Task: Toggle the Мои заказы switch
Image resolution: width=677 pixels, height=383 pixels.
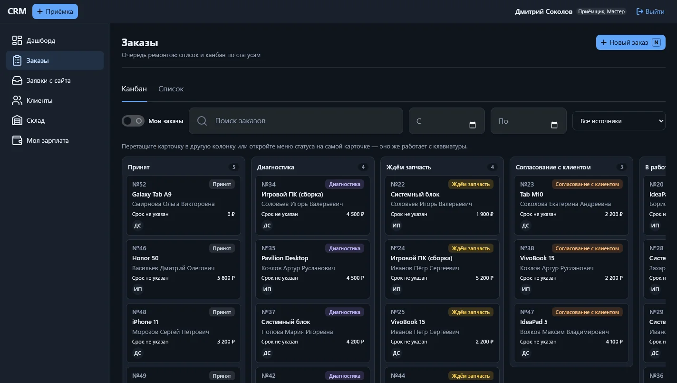Action: [133, 121]
